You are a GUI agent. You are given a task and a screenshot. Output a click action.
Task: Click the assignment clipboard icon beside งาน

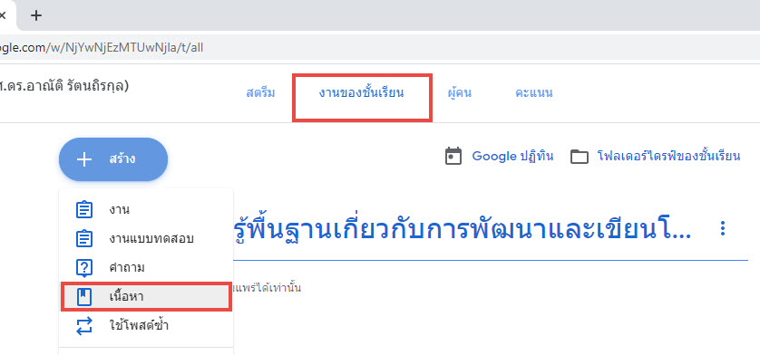pos(84,210)
